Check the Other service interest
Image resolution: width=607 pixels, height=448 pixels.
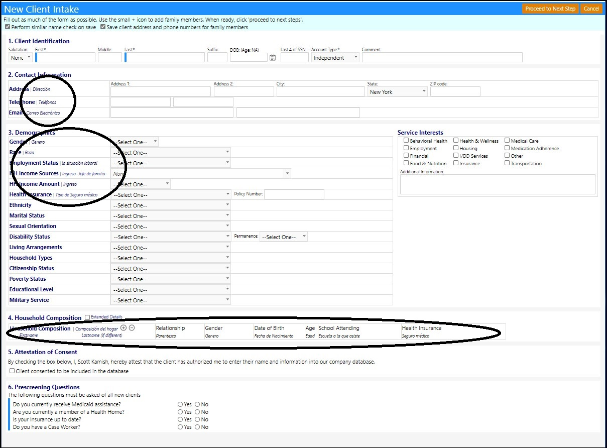507,156
